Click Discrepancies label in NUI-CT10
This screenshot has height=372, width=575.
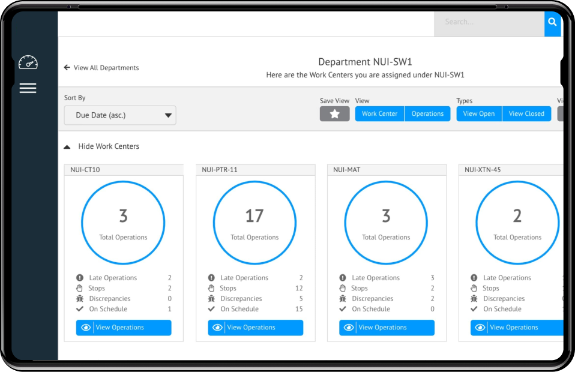(x=110, y=299)
